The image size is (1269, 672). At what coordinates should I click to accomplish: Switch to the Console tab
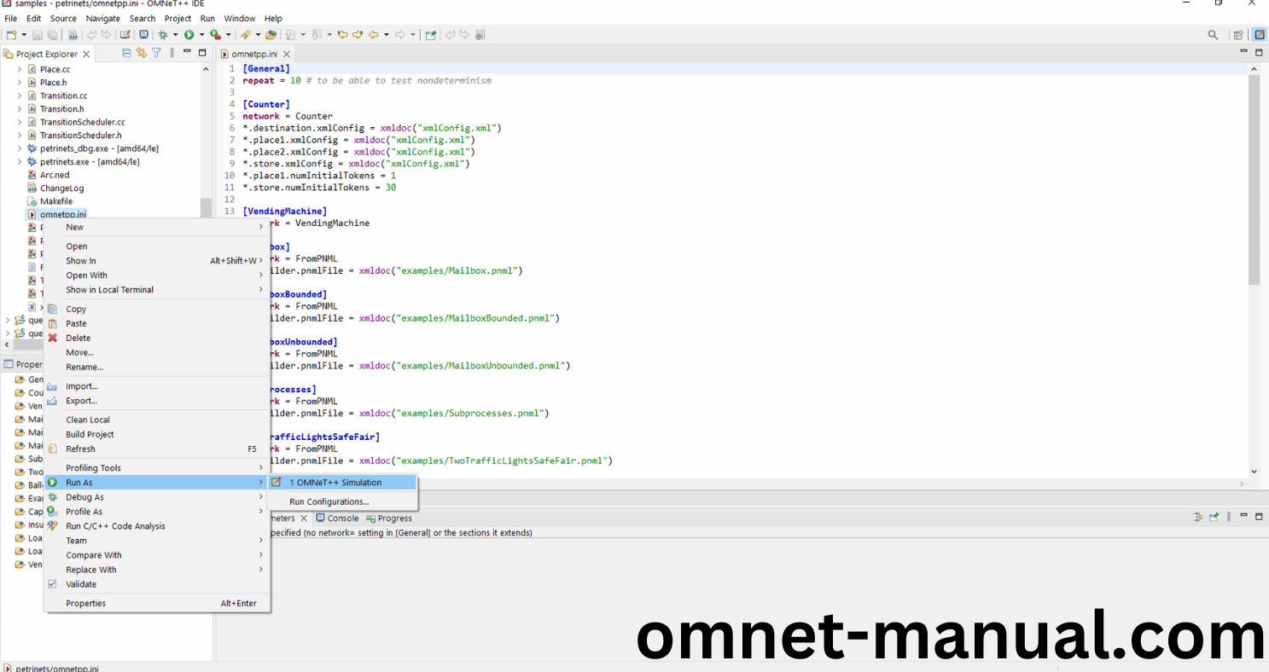342,518
